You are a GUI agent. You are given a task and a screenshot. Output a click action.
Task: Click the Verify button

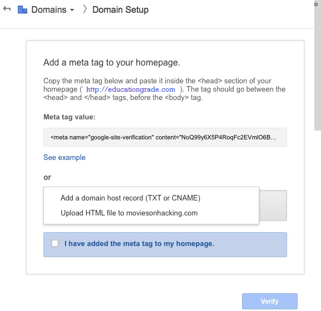tap(270, 301)
